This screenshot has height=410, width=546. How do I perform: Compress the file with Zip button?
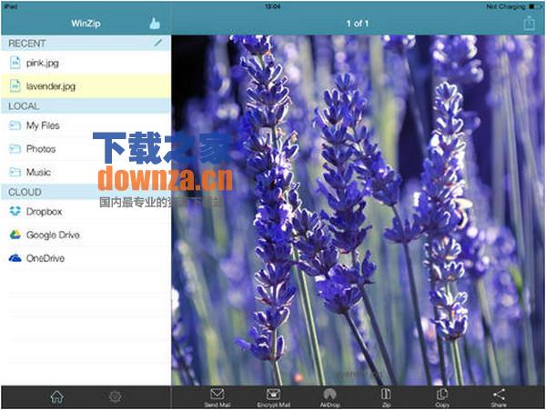coord(386,398)
